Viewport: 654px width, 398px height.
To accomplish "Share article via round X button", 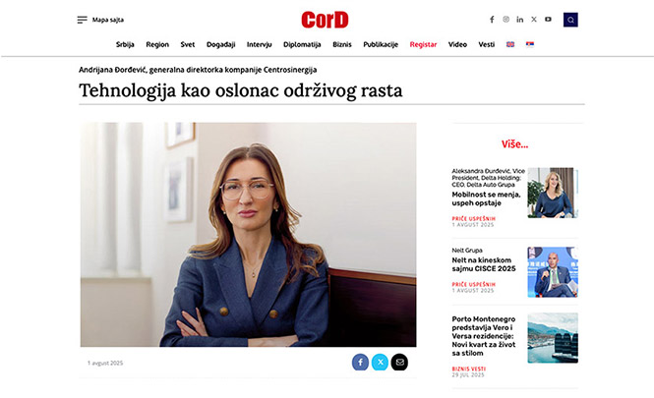I will click(380, 363).
